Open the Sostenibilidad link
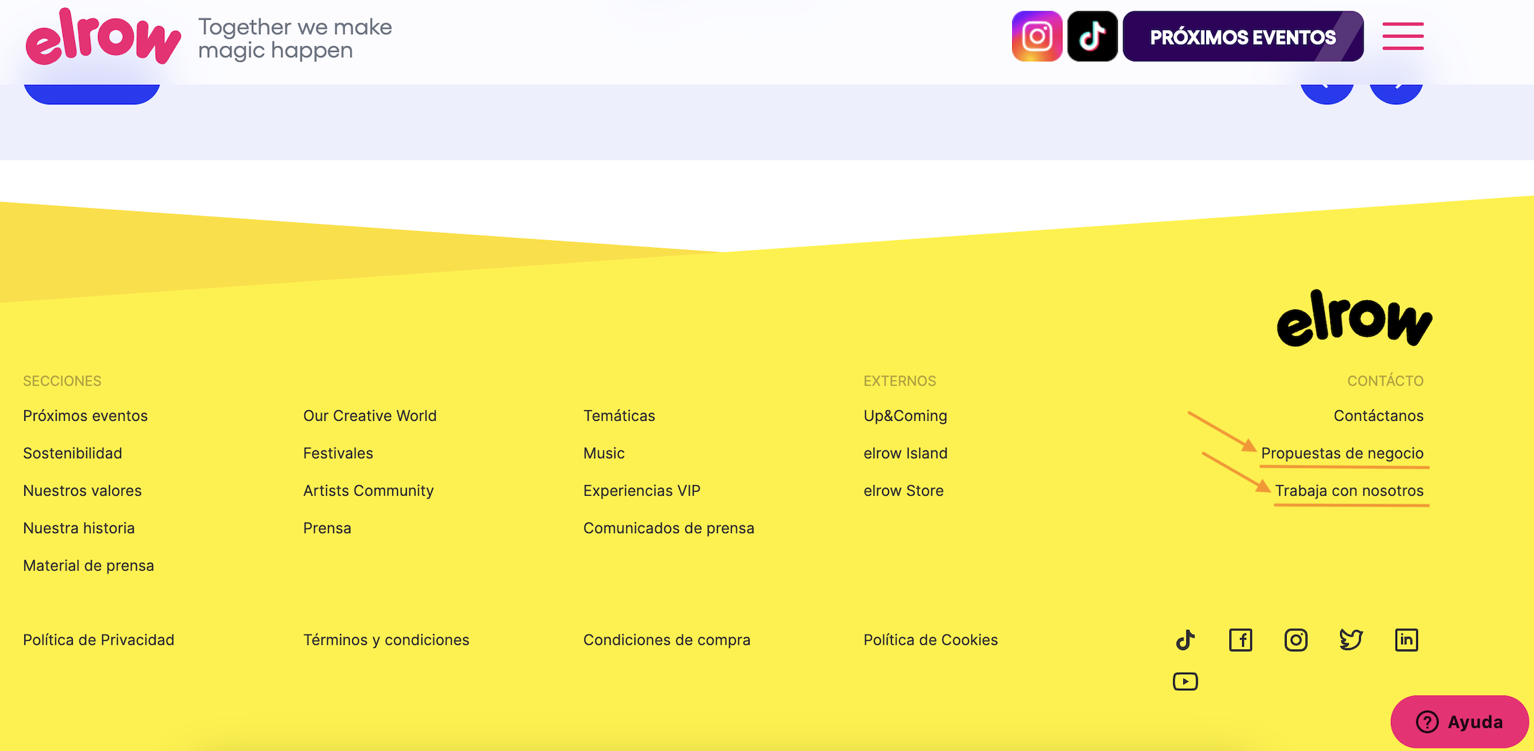The height and width of the screenshot is (751, 1534). point(72,453)
